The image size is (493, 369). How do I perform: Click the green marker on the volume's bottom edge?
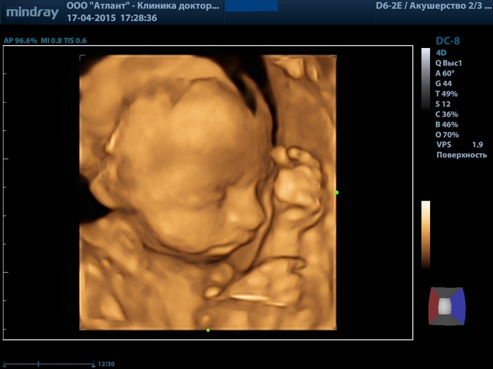pos(208,330)
